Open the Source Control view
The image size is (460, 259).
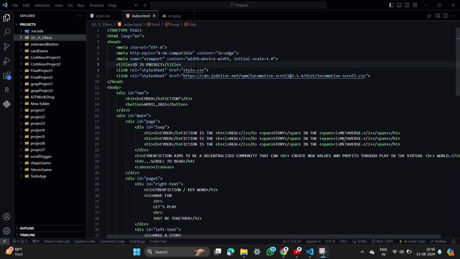point(6,46)
